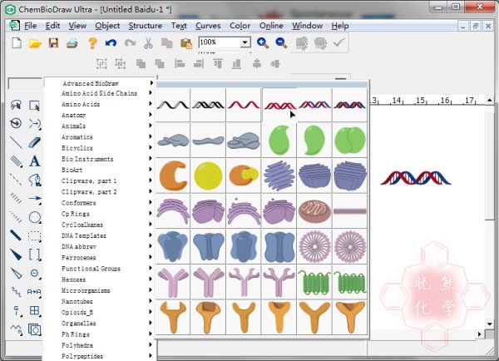Select the Table tool
Image resolution: width=499 pixels, height=361 pixels.
[34, 310]
